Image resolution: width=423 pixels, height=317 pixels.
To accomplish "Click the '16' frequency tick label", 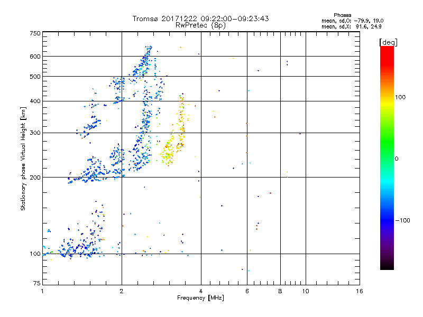I will click(360, 291).
